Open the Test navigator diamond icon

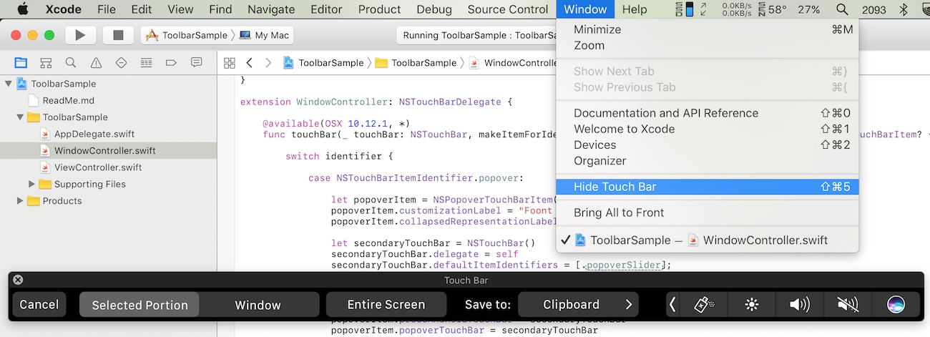pos(121,62)
